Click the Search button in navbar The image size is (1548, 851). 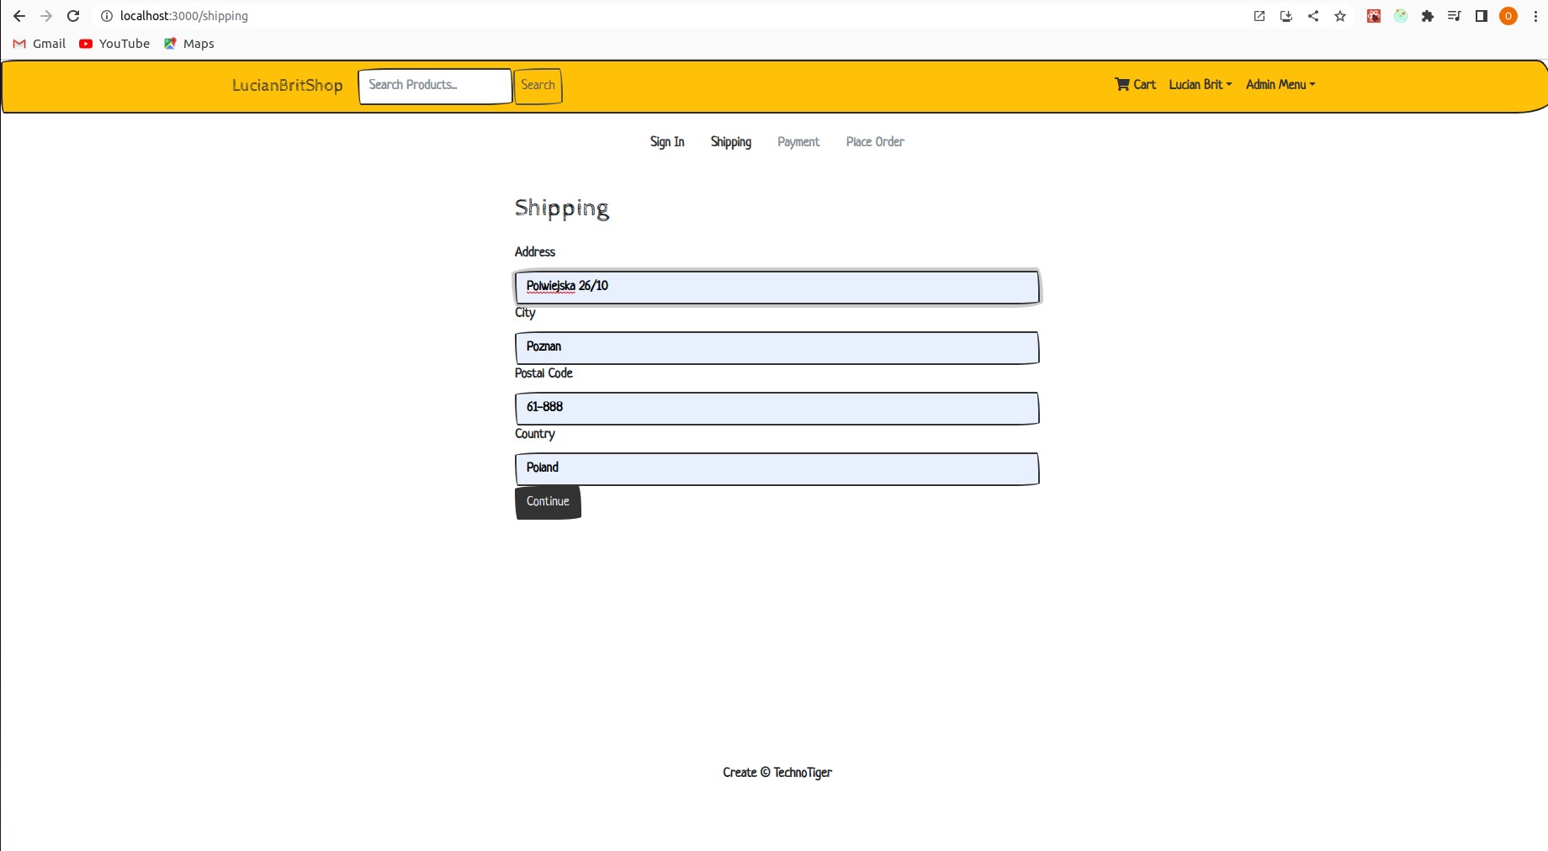click(x=538, y=86)
